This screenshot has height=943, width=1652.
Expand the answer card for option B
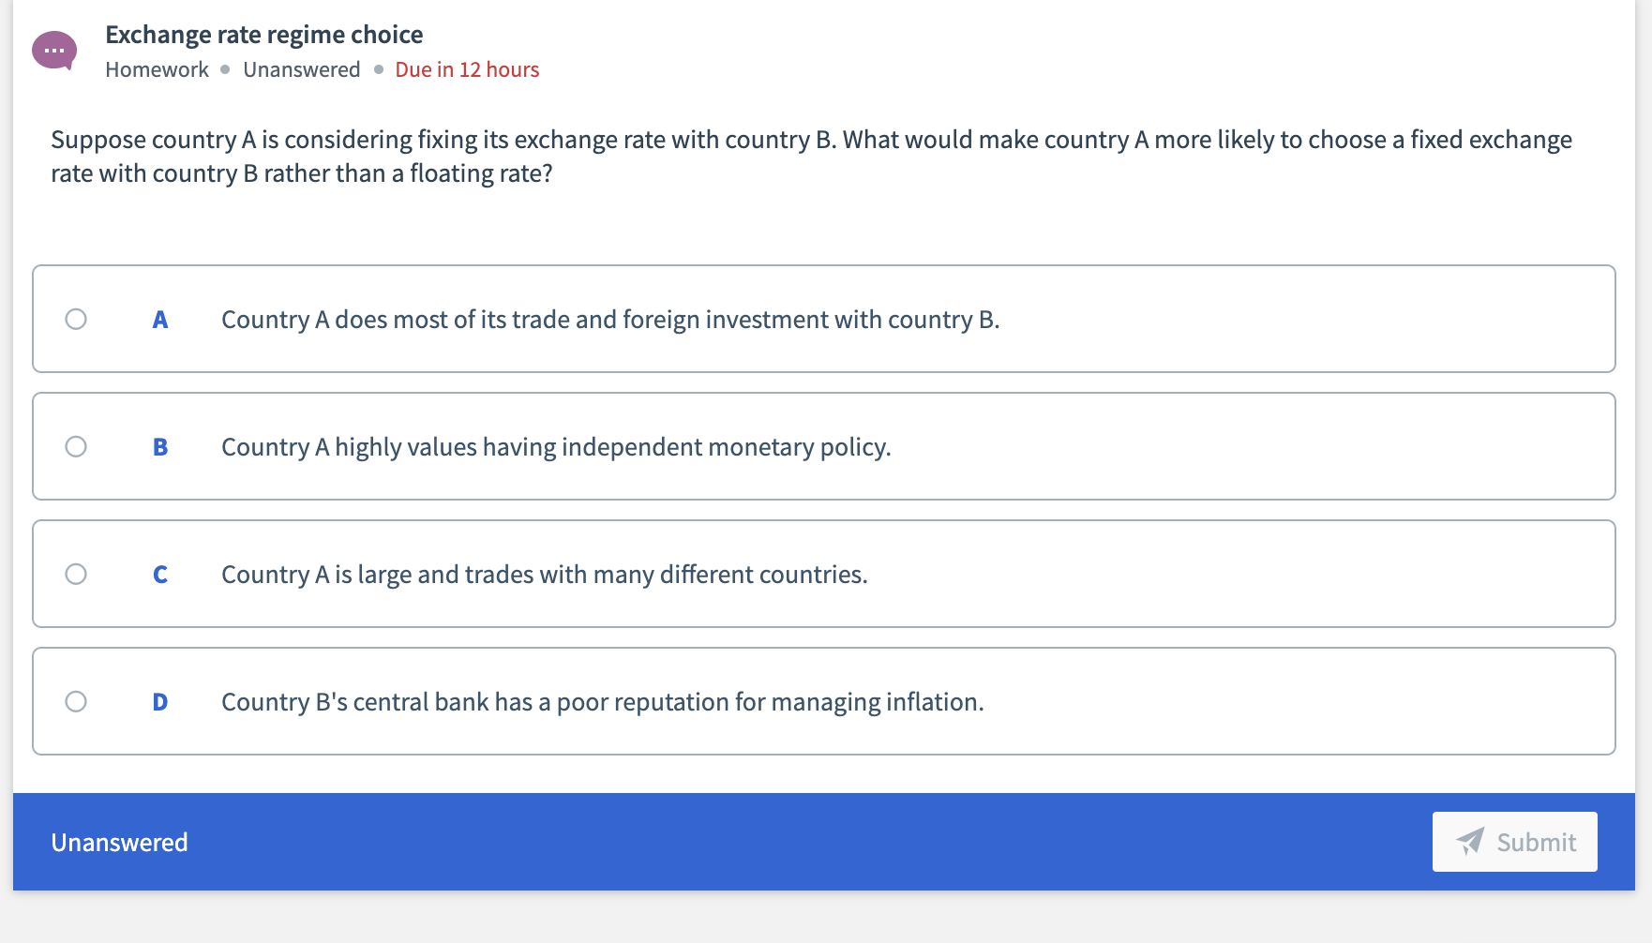[x=825, y=446]
